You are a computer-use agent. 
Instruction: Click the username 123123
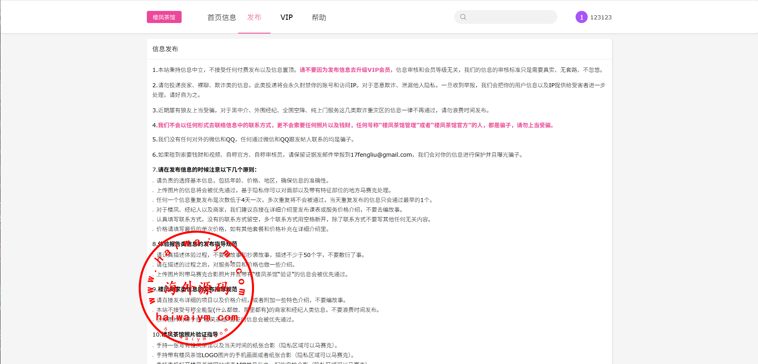601,17
